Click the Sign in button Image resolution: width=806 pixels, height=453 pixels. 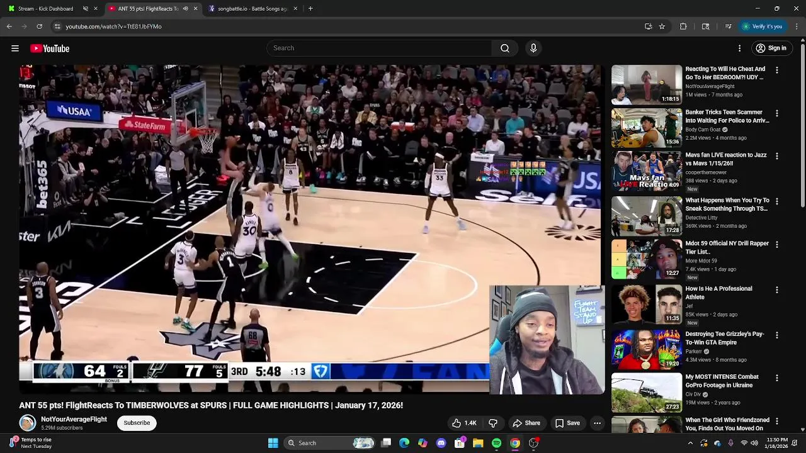point(771,48)
